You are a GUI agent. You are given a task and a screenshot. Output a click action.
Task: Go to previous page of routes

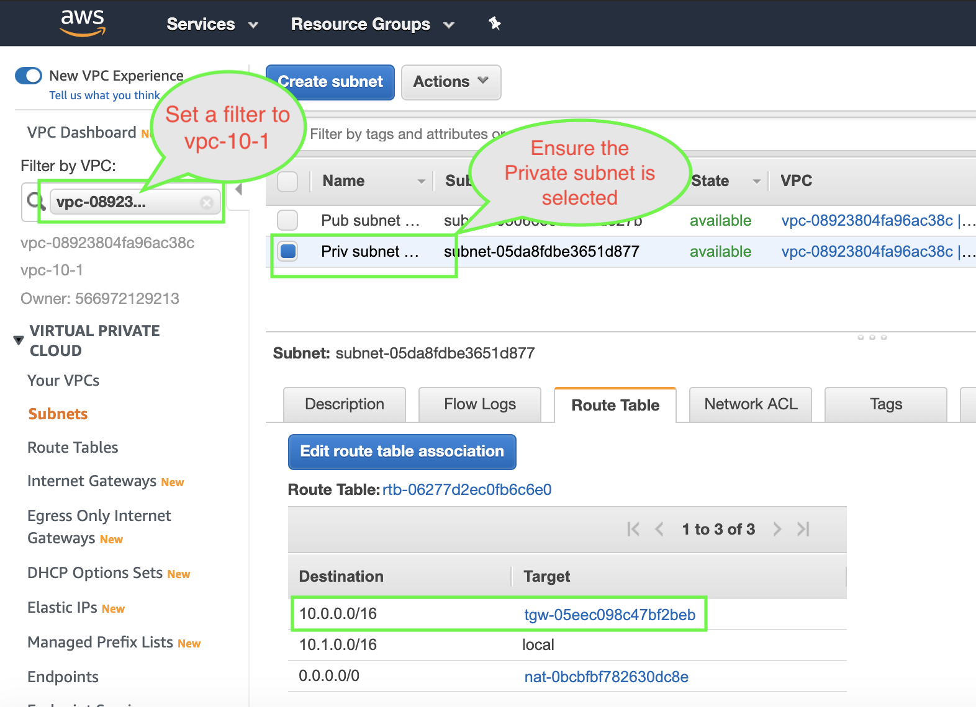[659, 529]
